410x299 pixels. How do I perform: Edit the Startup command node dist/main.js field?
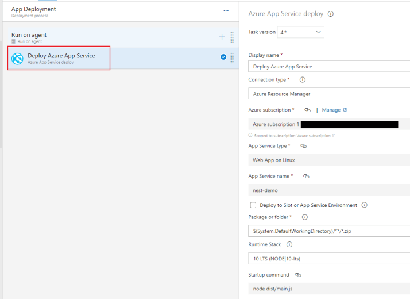pyautogui.click(x=329, y=289)
